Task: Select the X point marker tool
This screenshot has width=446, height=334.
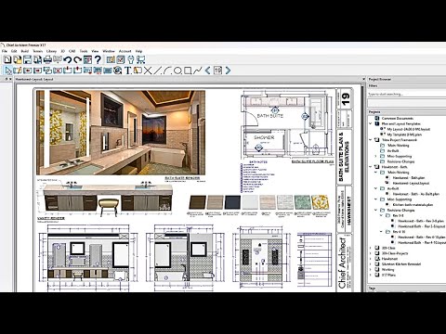Action: tap(148, 71)
